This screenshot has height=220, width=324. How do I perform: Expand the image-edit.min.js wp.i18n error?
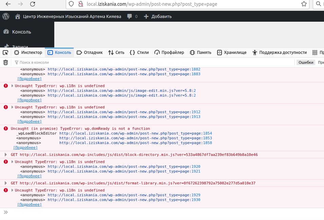click(x=12, y=86)
